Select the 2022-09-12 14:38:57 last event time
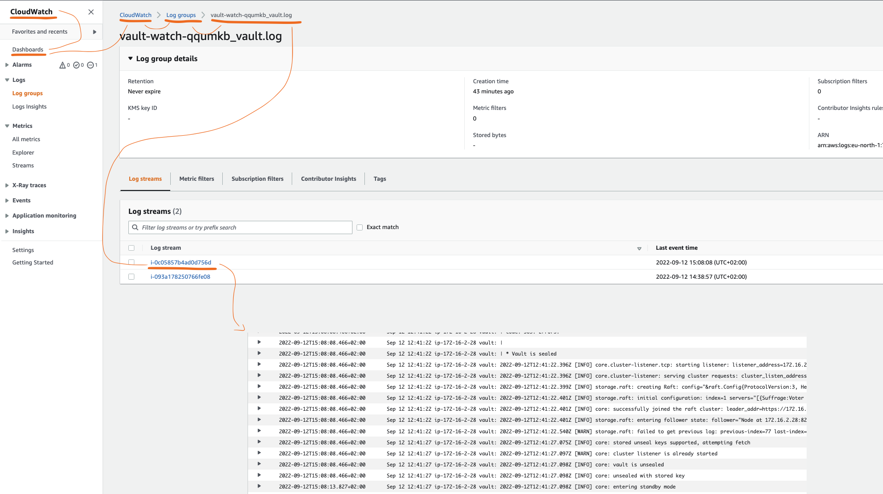This screenshot has width=883, height=494. coord(701,277)
